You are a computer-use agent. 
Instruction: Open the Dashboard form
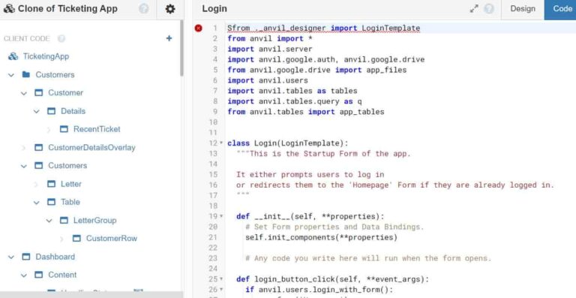[x=55, y=257]
